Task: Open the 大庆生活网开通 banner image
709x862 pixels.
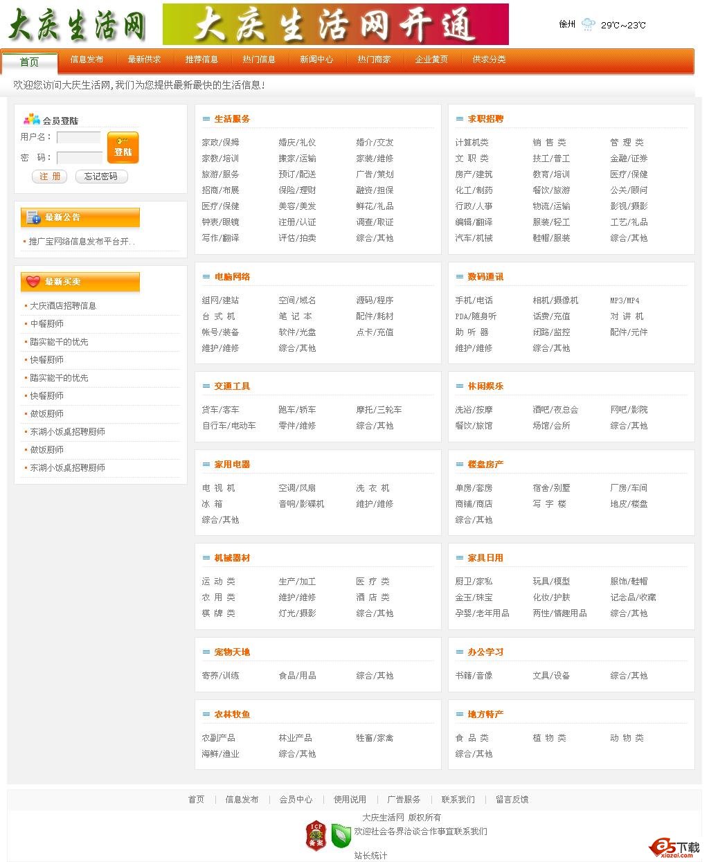Action: click(x=335, y=24)
